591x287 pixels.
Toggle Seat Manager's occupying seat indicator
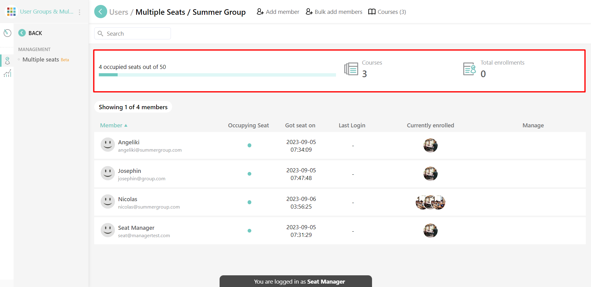pyautogui.click(x=249, y=230)
